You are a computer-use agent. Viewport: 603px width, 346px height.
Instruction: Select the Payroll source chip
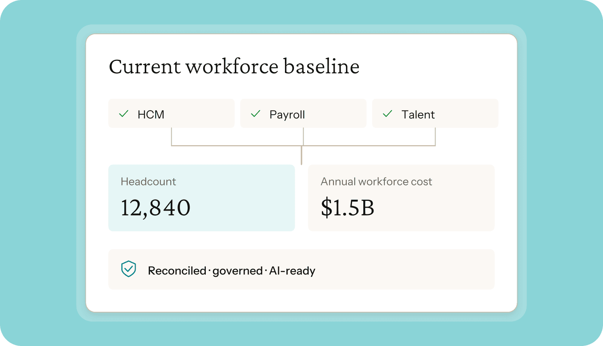coord(303,113)
